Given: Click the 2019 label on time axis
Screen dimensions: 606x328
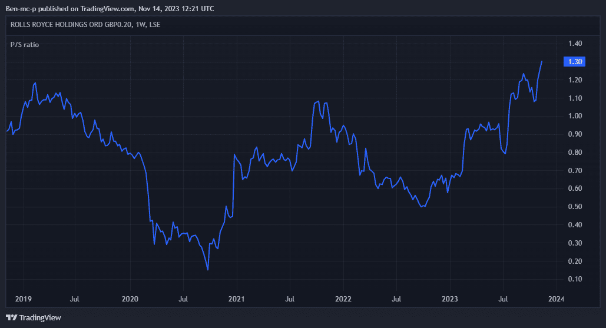Looking at the screenshot, I should 22,299.
